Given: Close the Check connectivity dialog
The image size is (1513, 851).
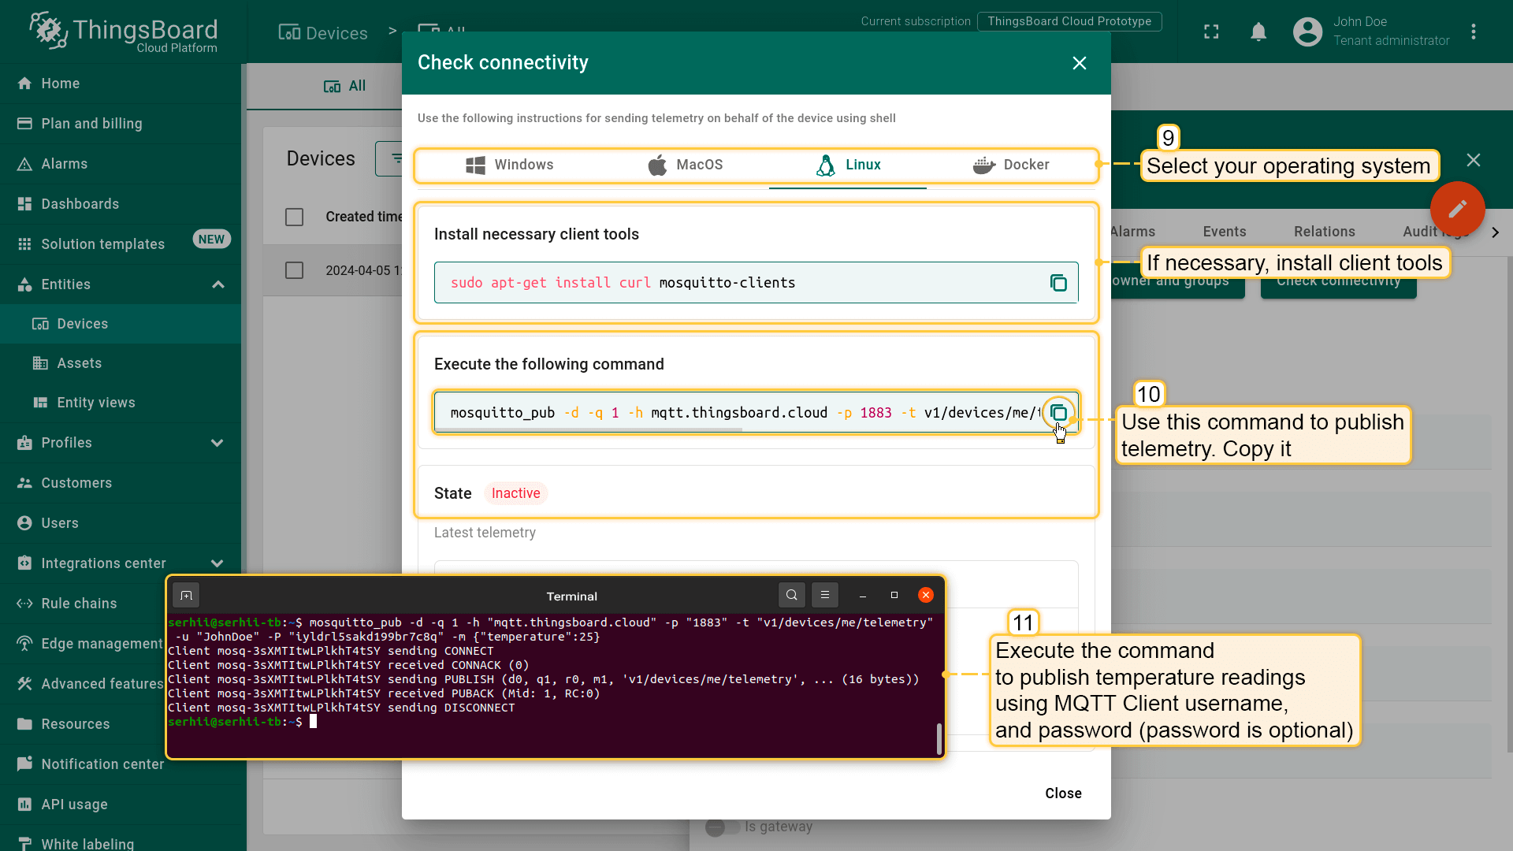Looking at the screenshot, I should pyautogui.click(x=1079, y=63).
